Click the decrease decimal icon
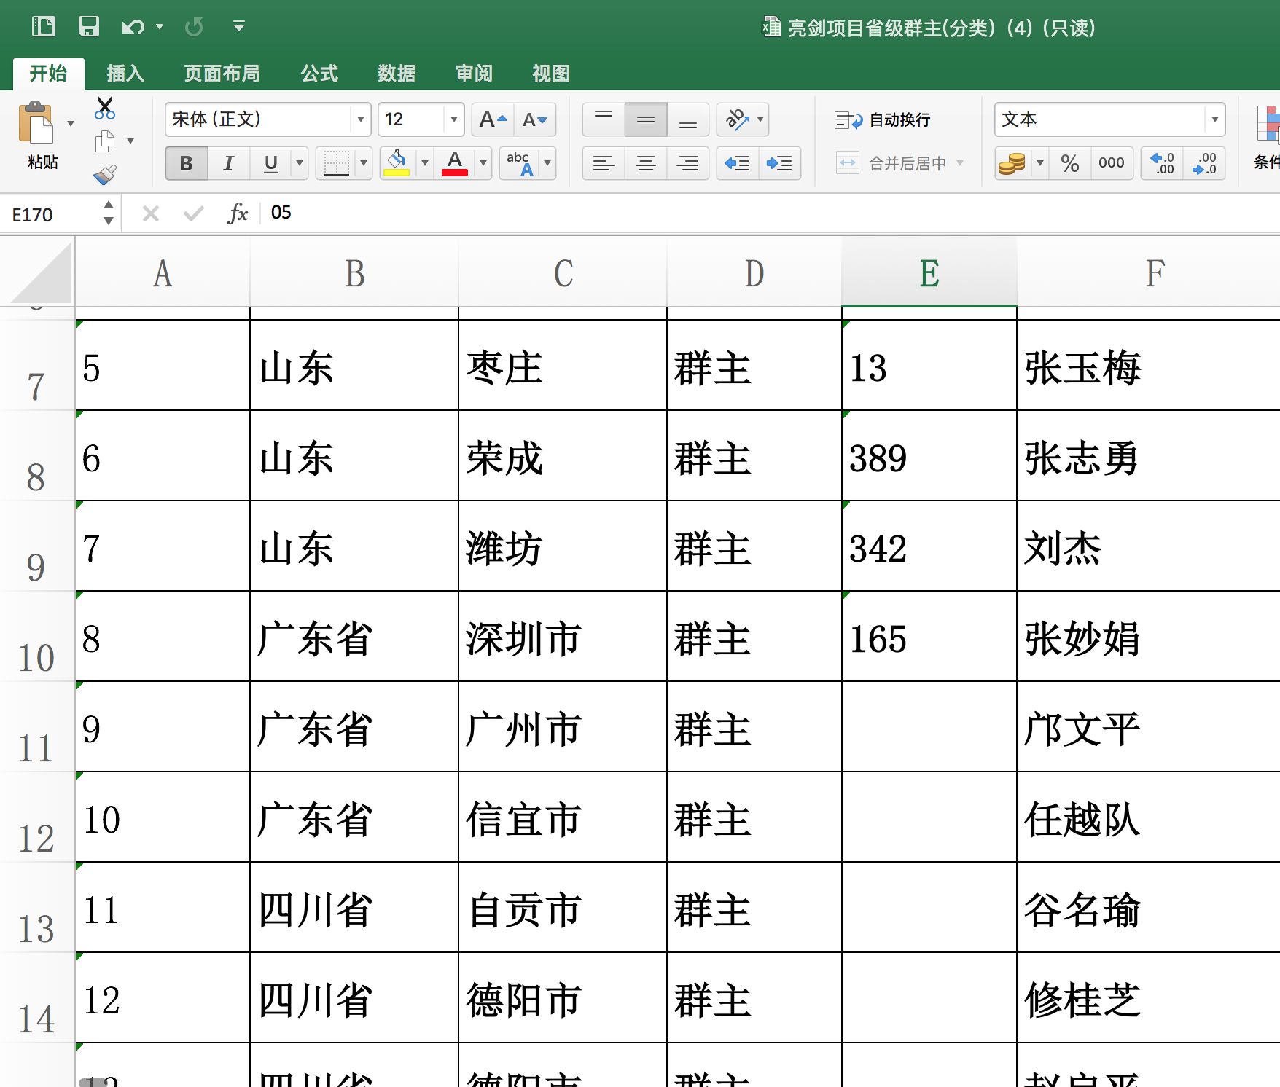 [1204, 163]
